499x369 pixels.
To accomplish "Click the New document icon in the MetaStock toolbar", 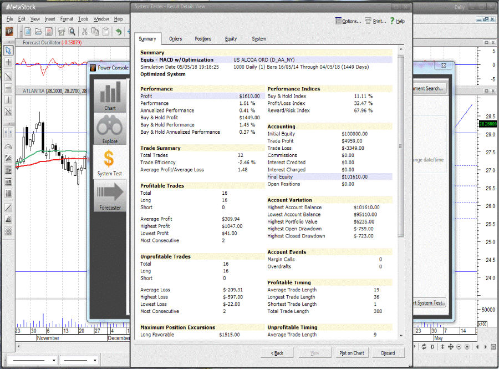I will click(x=28, y=32).
